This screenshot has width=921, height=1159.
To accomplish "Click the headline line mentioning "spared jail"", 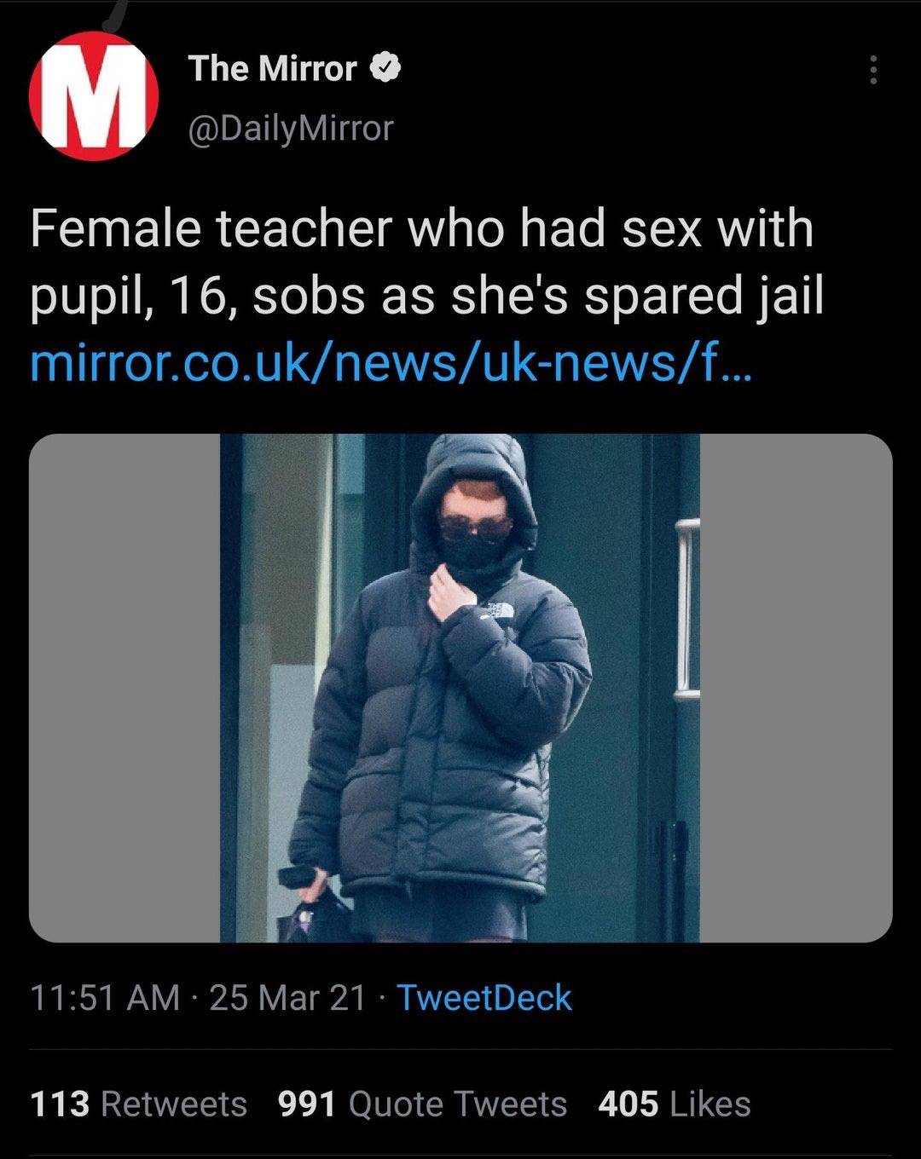I will 426,297.
